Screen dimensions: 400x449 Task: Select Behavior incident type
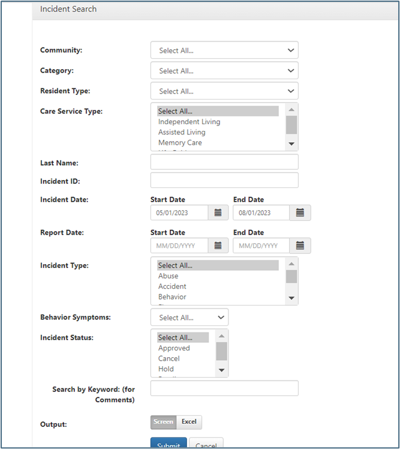point(218,297)
